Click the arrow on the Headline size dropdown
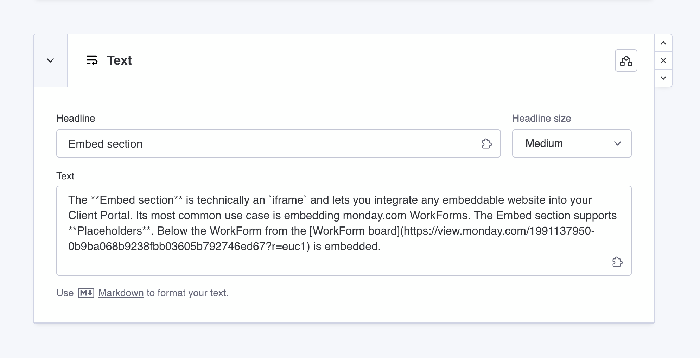This screenshot has width=700, height=358. click(x=618, y=143)
